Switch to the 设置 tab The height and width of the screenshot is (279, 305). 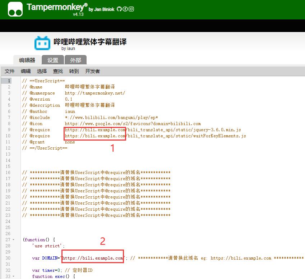[x=53, y=60]
